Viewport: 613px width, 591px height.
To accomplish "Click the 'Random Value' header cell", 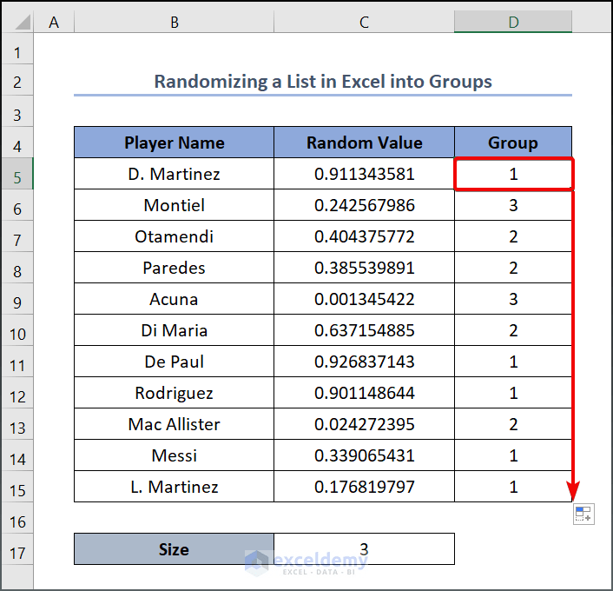I will (x=364, y=143).
